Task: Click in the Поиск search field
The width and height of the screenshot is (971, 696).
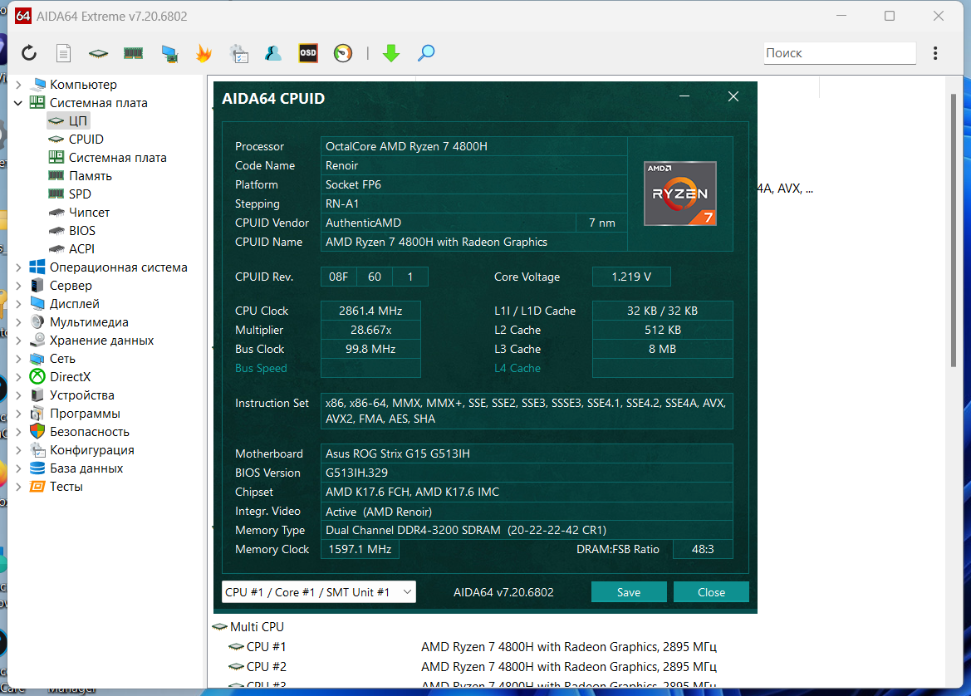Action: tap(839, 53)
